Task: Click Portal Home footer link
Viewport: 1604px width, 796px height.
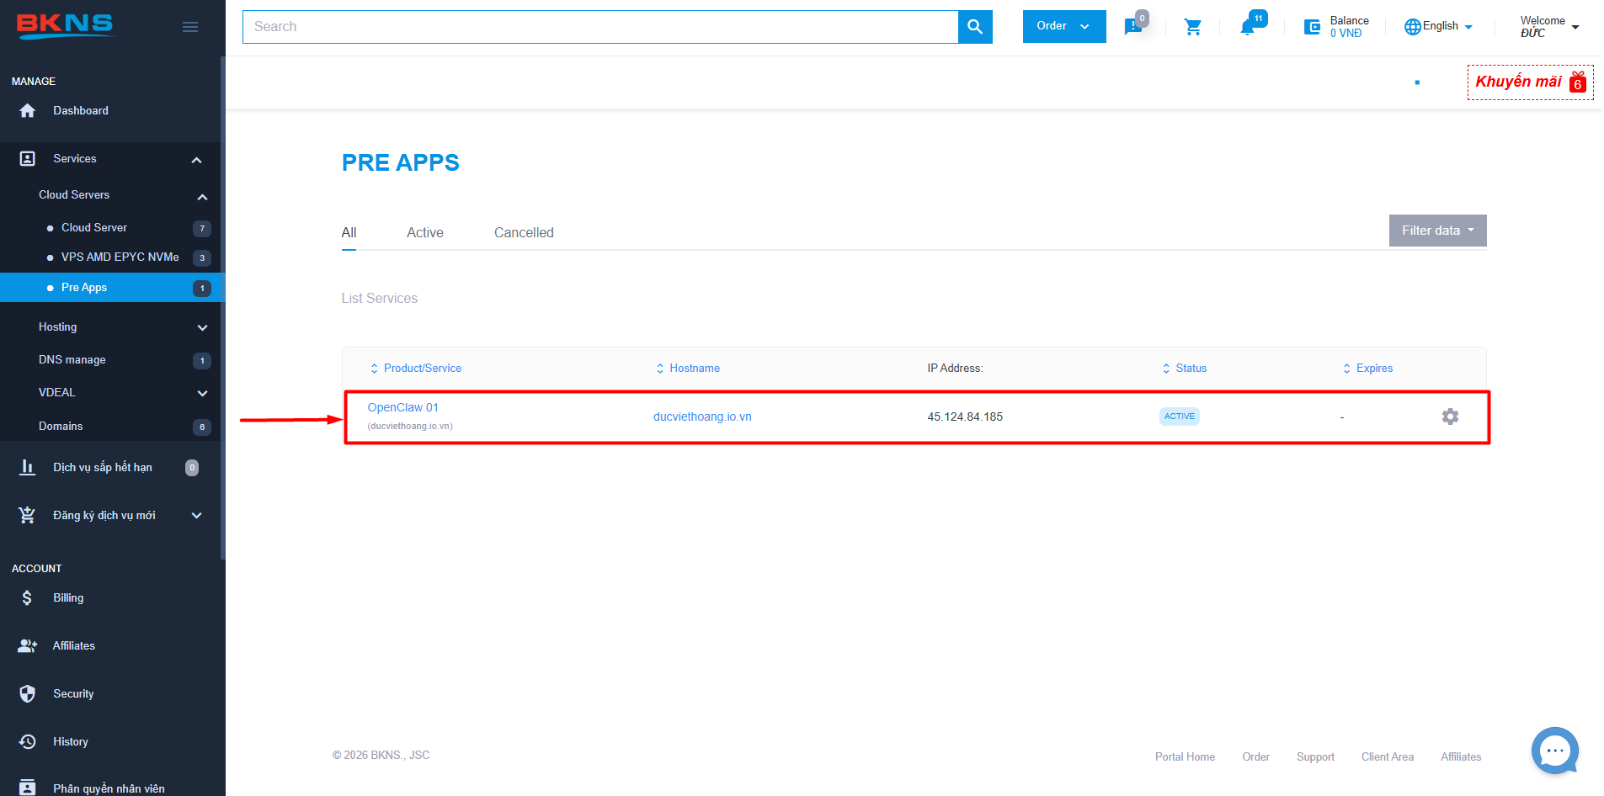Action: point(1185,756)
